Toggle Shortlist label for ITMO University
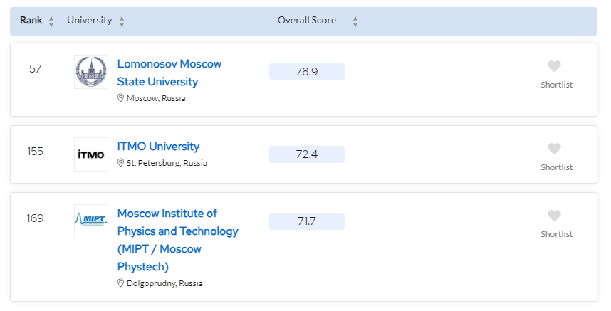611x311 pixels. coord(556,167)
